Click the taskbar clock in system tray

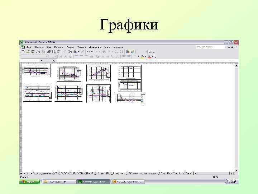point(233,181)
